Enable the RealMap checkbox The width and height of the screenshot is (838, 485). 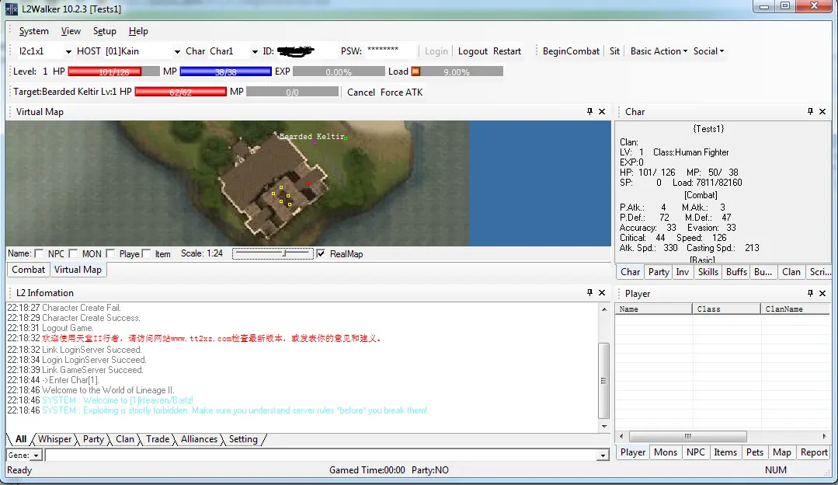tap(322, 254)
